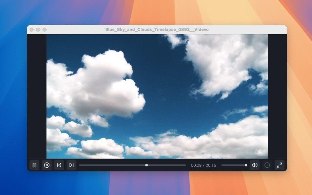This screenshot has height=195, width=312.
Task: Click the volume slider knob
Action: point(246,165)
